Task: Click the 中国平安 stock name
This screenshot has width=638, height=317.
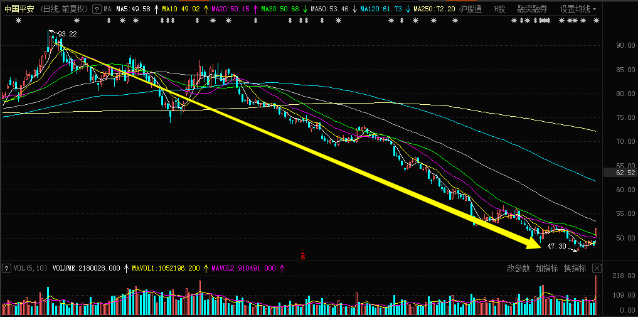Action: pyautogui.click(x=19, y=9)
